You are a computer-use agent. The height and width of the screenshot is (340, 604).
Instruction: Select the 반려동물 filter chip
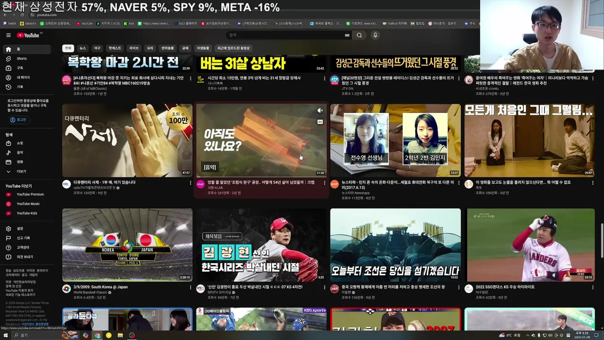(168, 48)
